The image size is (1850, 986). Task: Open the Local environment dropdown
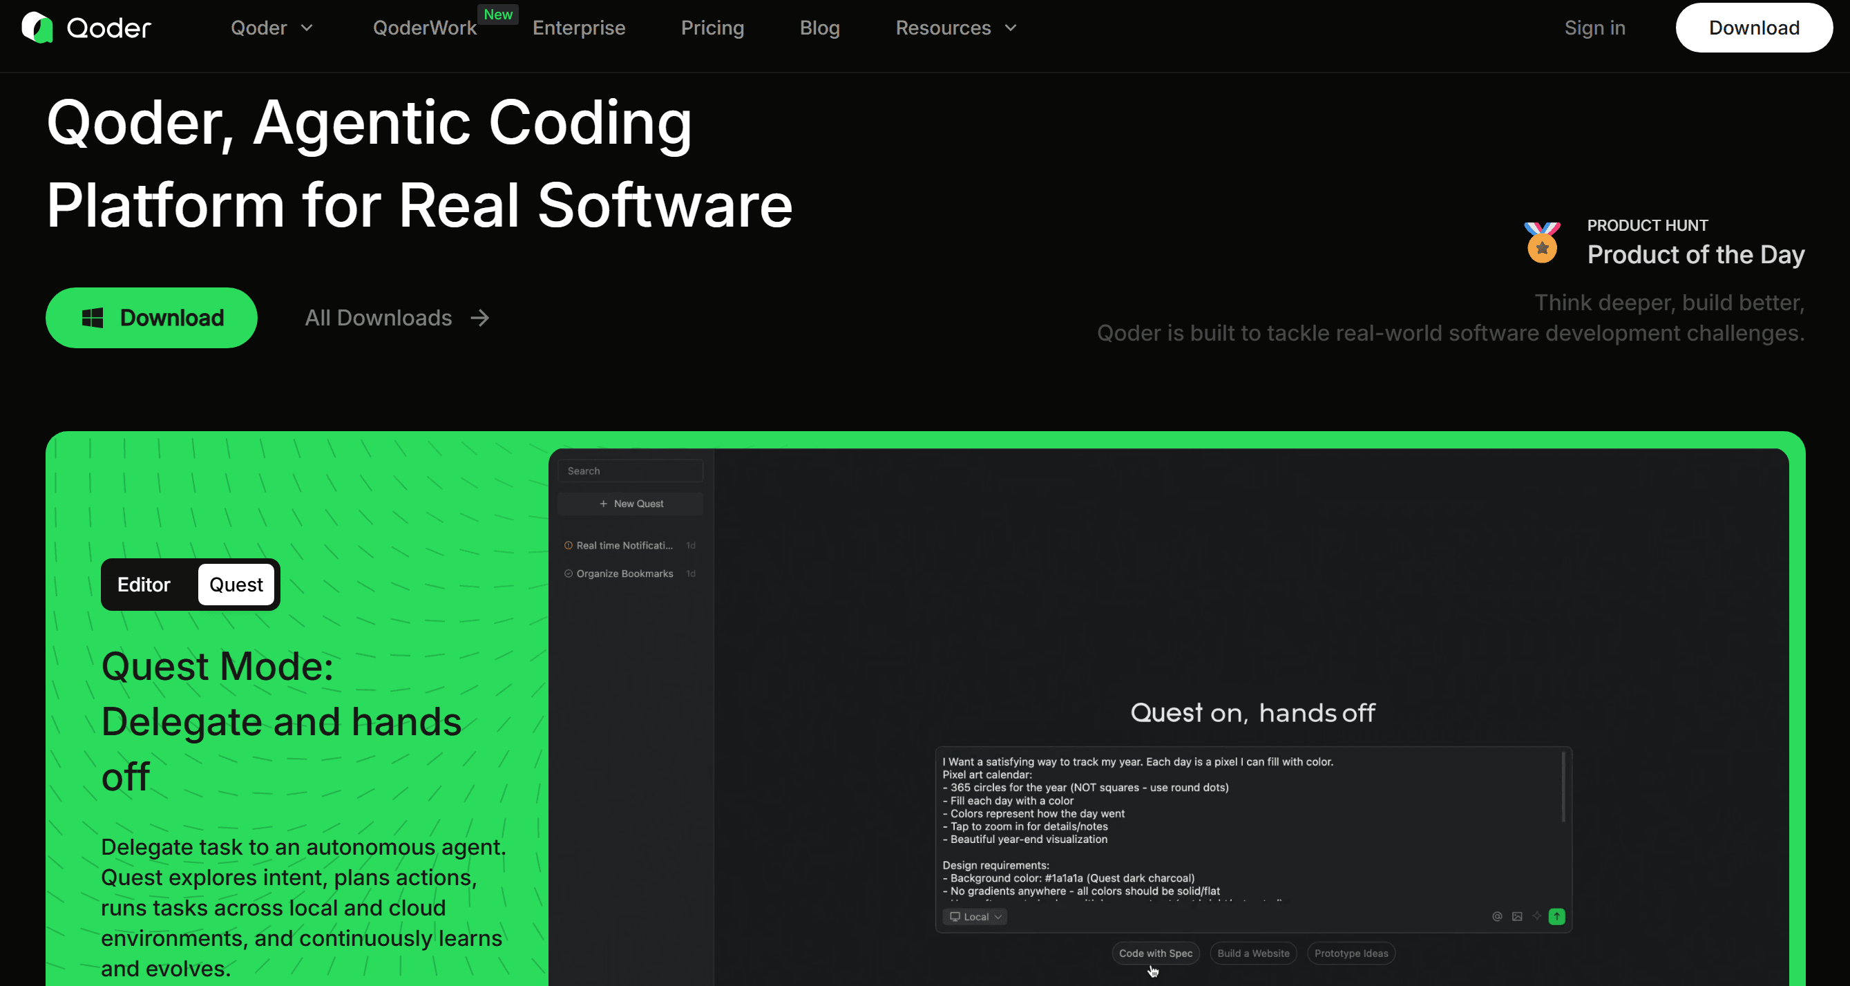(x=975, y=917)
